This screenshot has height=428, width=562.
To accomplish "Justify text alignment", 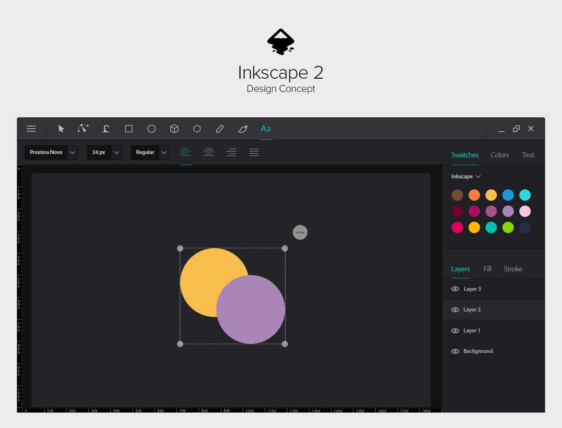I will [x=254, y=152].
